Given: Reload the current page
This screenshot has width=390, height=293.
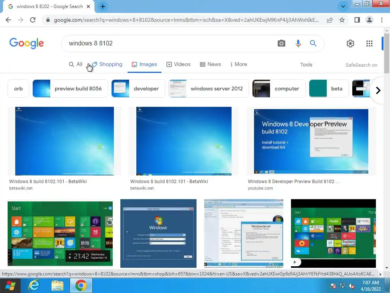Looking at the screenshot, I should click(33, 20).
